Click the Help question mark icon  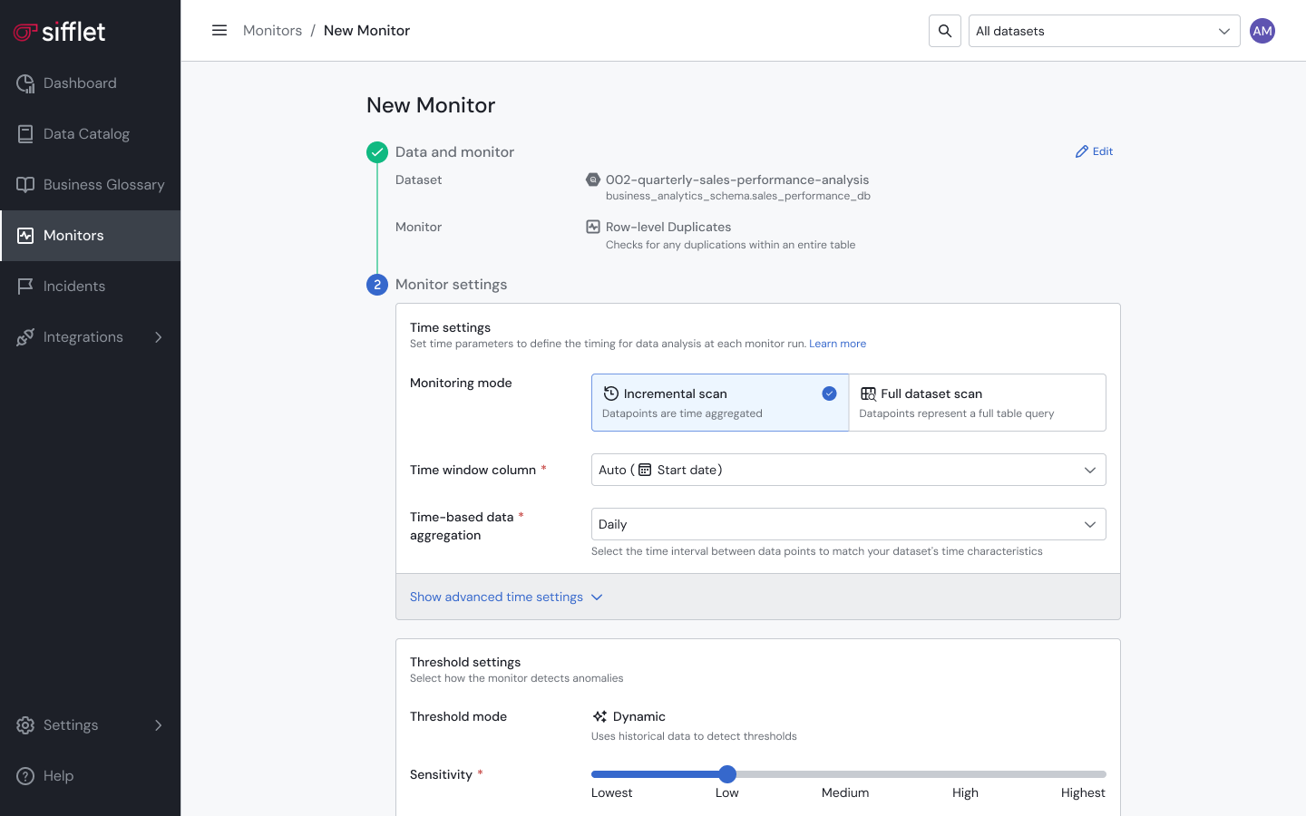click(x=25, y=776)
